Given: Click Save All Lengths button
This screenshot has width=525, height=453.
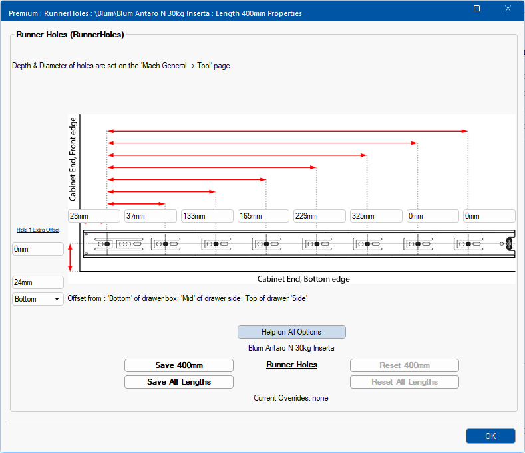Looking at the screenshot, I should tap(179, 382).
